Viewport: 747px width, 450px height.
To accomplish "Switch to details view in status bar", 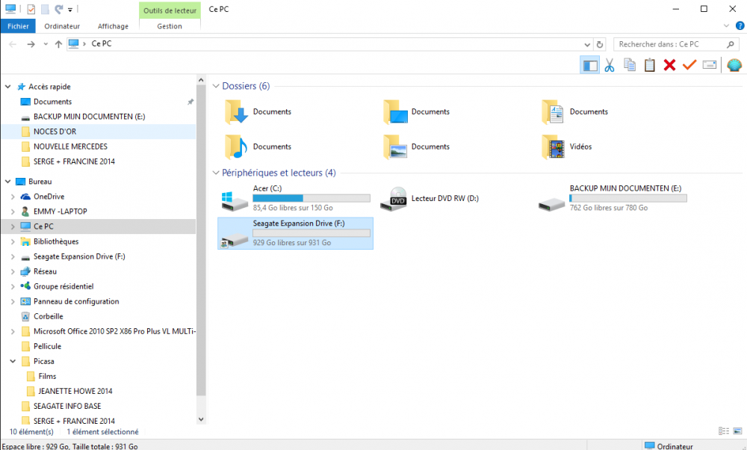I will [723, 431].
